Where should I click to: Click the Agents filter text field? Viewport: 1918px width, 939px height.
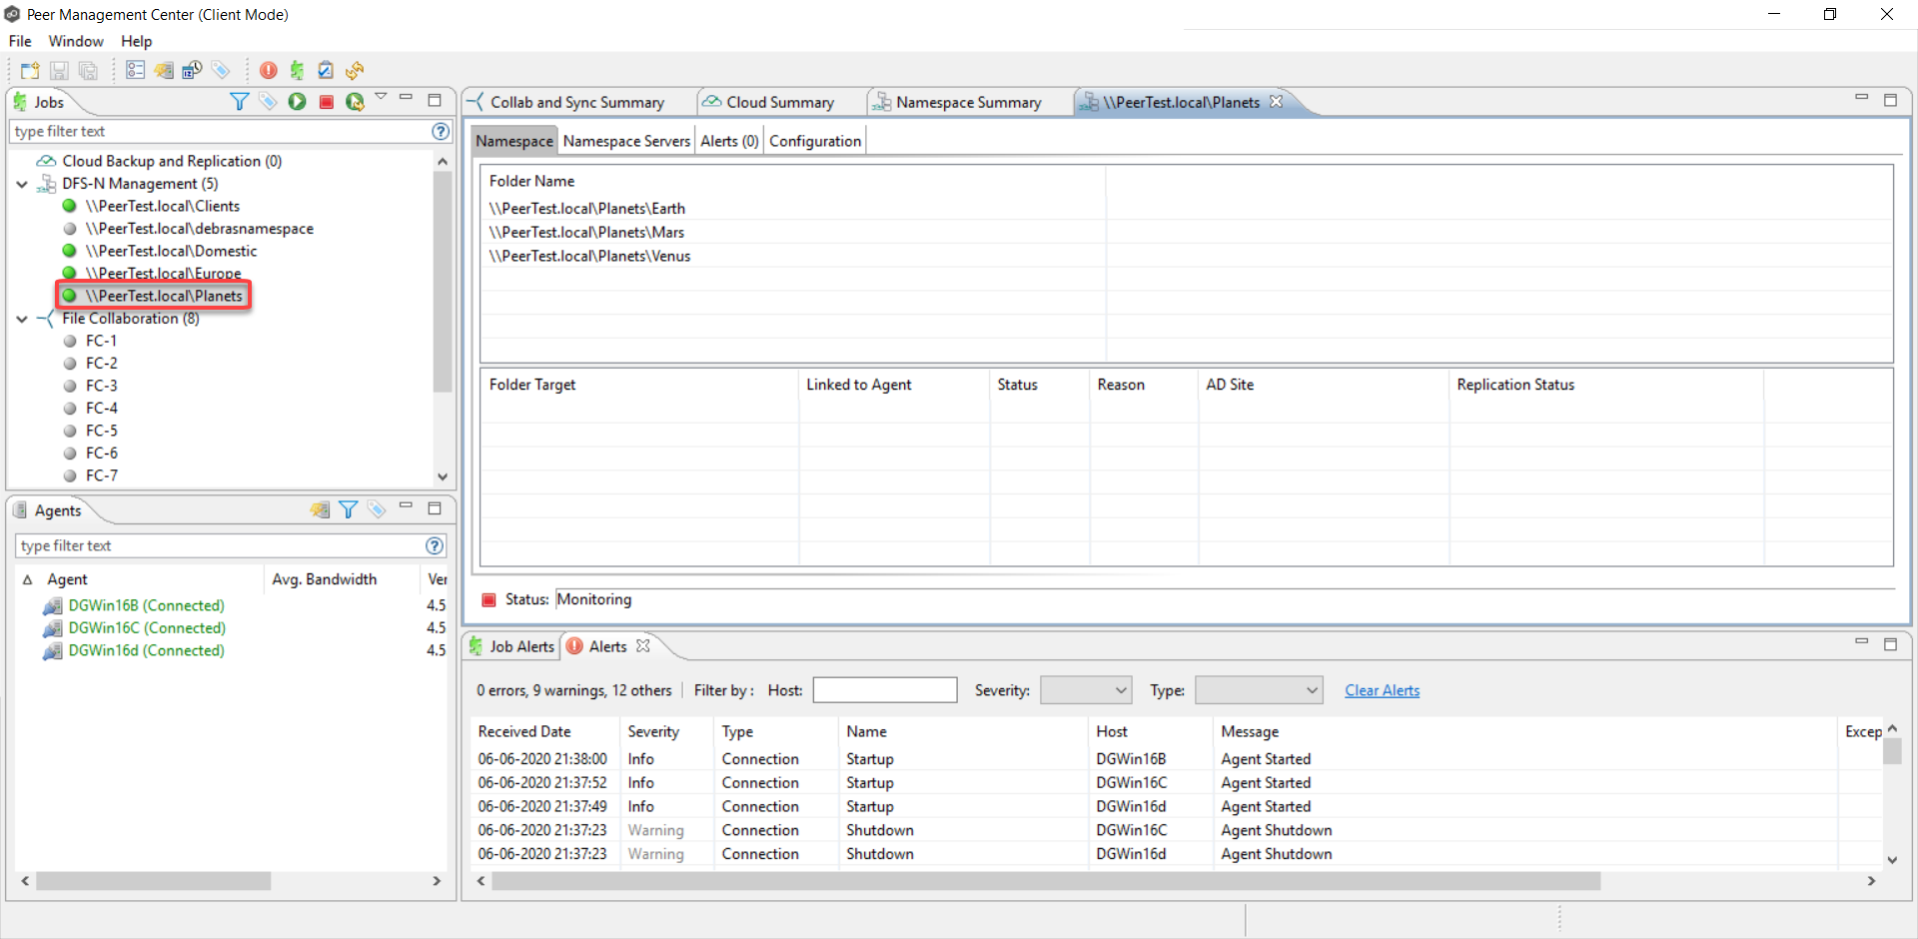220,545
